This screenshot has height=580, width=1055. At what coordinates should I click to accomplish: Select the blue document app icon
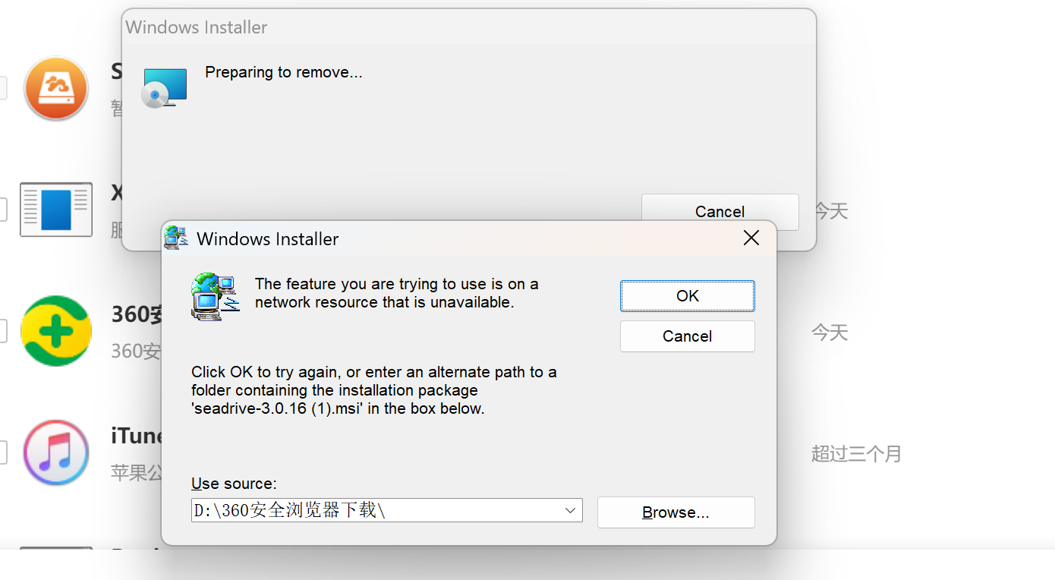tap(56, 210)
